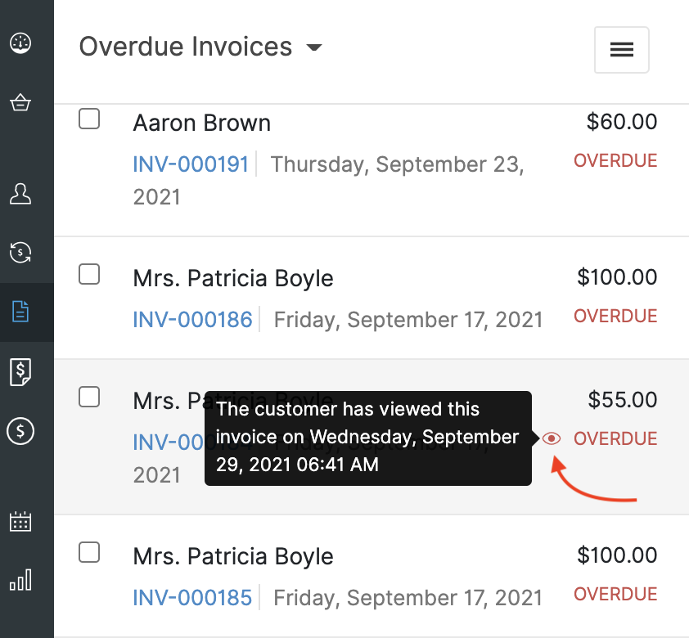Open invoice INV-000191 for Aaron Brown

(x=191, y=164)
